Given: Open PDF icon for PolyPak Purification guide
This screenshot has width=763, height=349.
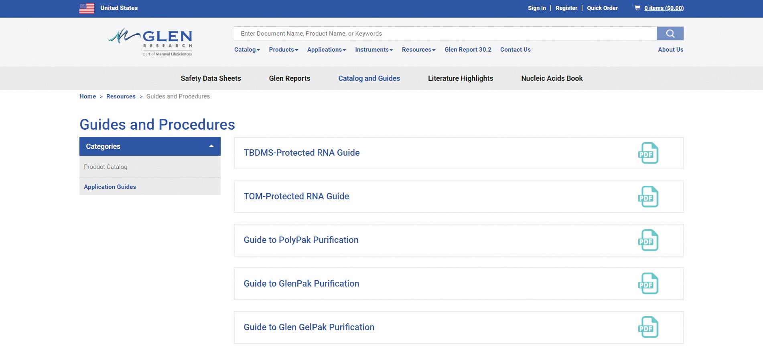Looking at the screenshot, I should point(648,240).
